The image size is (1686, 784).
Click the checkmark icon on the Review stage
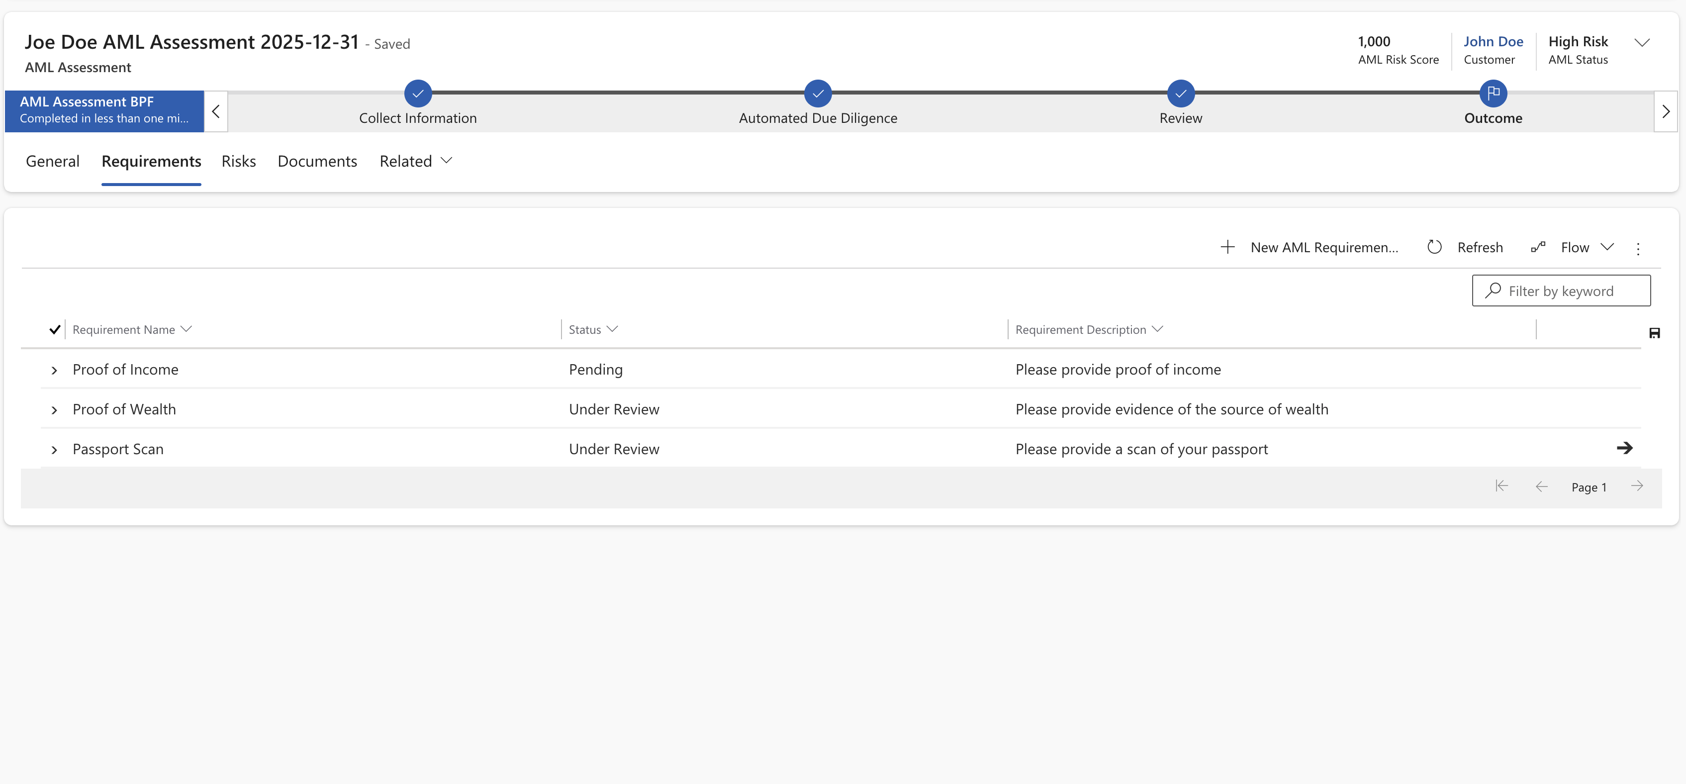[1181, 93]
